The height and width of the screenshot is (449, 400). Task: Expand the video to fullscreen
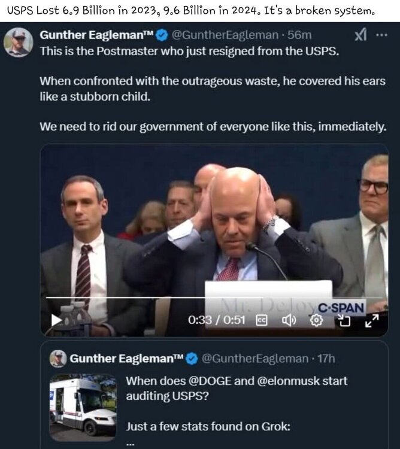click(x=372, y=320)
